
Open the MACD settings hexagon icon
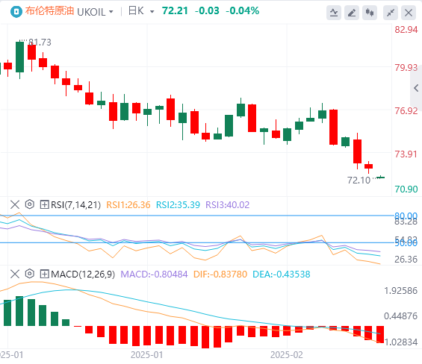[x=30, y=274]
